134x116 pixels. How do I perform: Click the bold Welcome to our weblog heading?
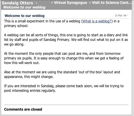click(x=24, y=16)
